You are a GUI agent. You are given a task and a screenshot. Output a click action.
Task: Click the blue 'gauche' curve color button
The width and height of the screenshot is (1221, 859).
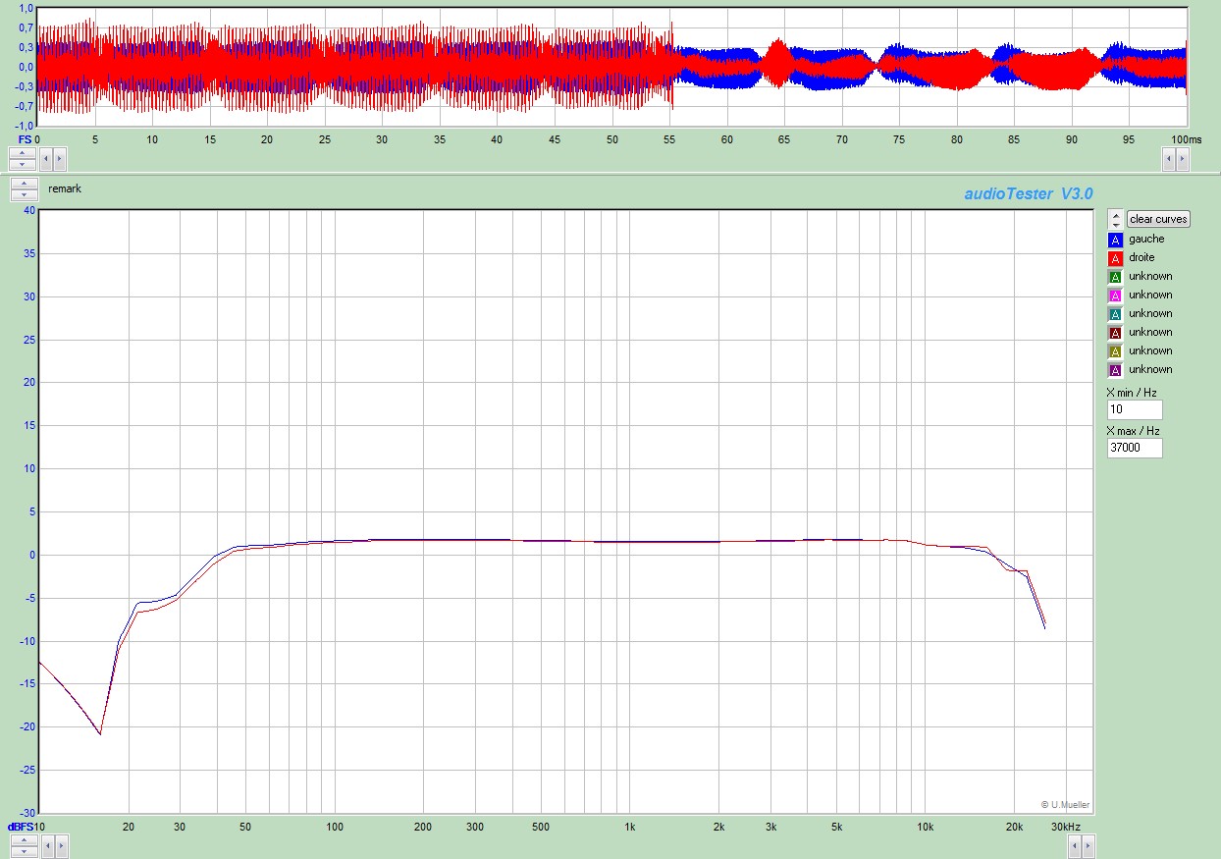pyautogui.click(x=1114, y=240)
